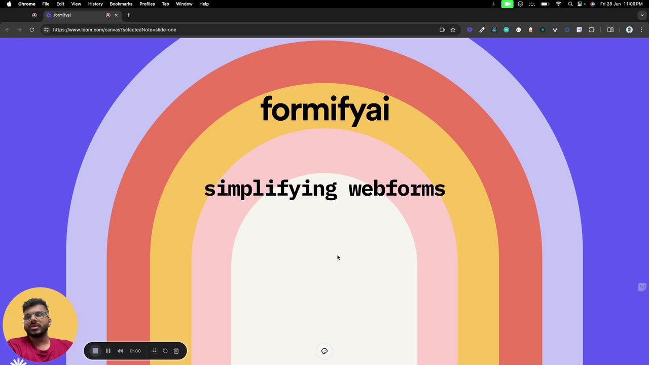Open the white paw-like extension icon
Screen dimensions: 649x365
[x=555, y=30]
